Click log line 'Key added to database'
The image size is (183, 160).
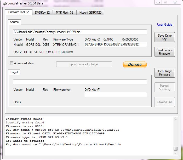coord(25,141)
